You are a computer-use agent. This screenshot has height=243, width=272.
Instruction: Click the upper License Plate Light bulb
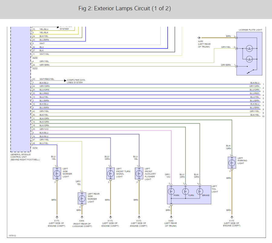[249, 48]
